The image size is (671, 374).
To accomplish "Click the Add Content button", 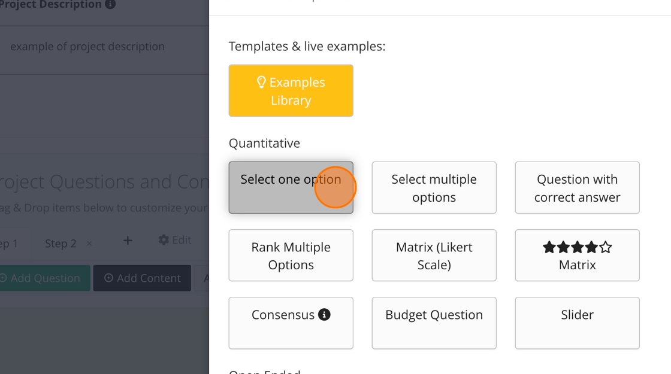I will [142, 278].
